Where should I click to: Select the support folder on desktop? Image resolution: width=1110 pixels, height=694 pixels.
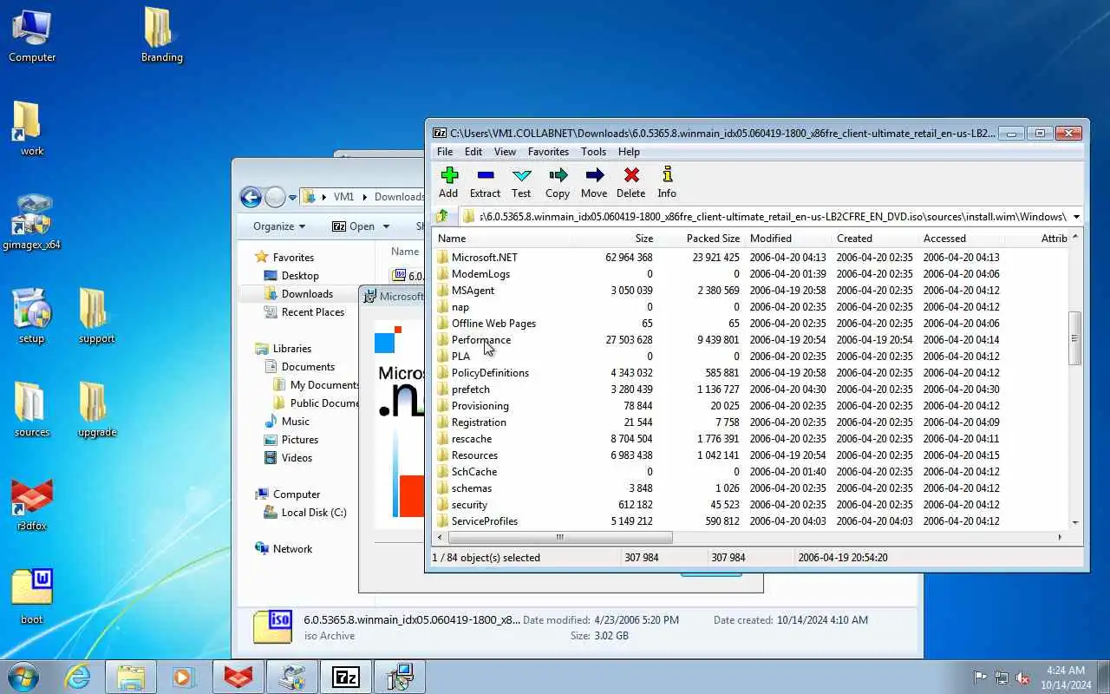click(x=96, y=316)
